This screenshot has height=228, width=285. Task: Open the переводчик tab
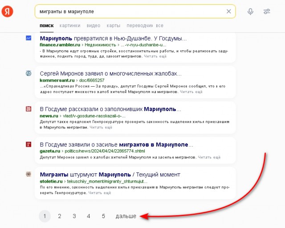click(139, 26)
